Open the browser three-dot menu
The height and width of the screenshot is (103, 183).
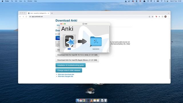[x=168, y=17]
